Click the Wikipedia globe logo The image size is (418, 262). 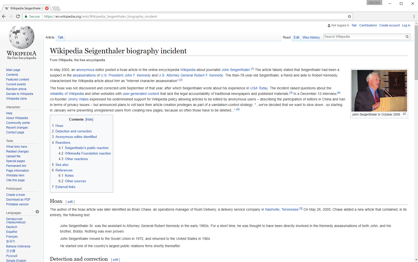pos(21,37)
